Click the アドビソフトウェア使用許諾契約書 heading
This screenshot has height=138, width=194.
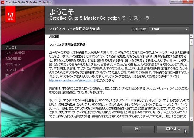point(75,29)
